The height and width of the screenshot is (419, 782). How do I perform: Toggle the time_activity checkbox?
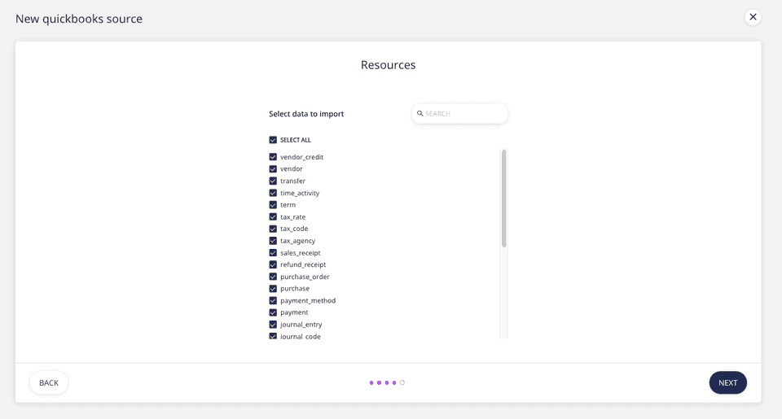[x=273, y=193]
